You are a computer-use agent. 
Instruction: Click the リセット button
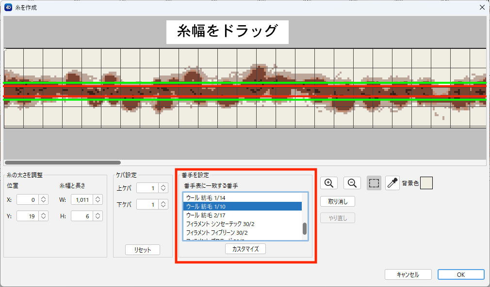[143, 250]
